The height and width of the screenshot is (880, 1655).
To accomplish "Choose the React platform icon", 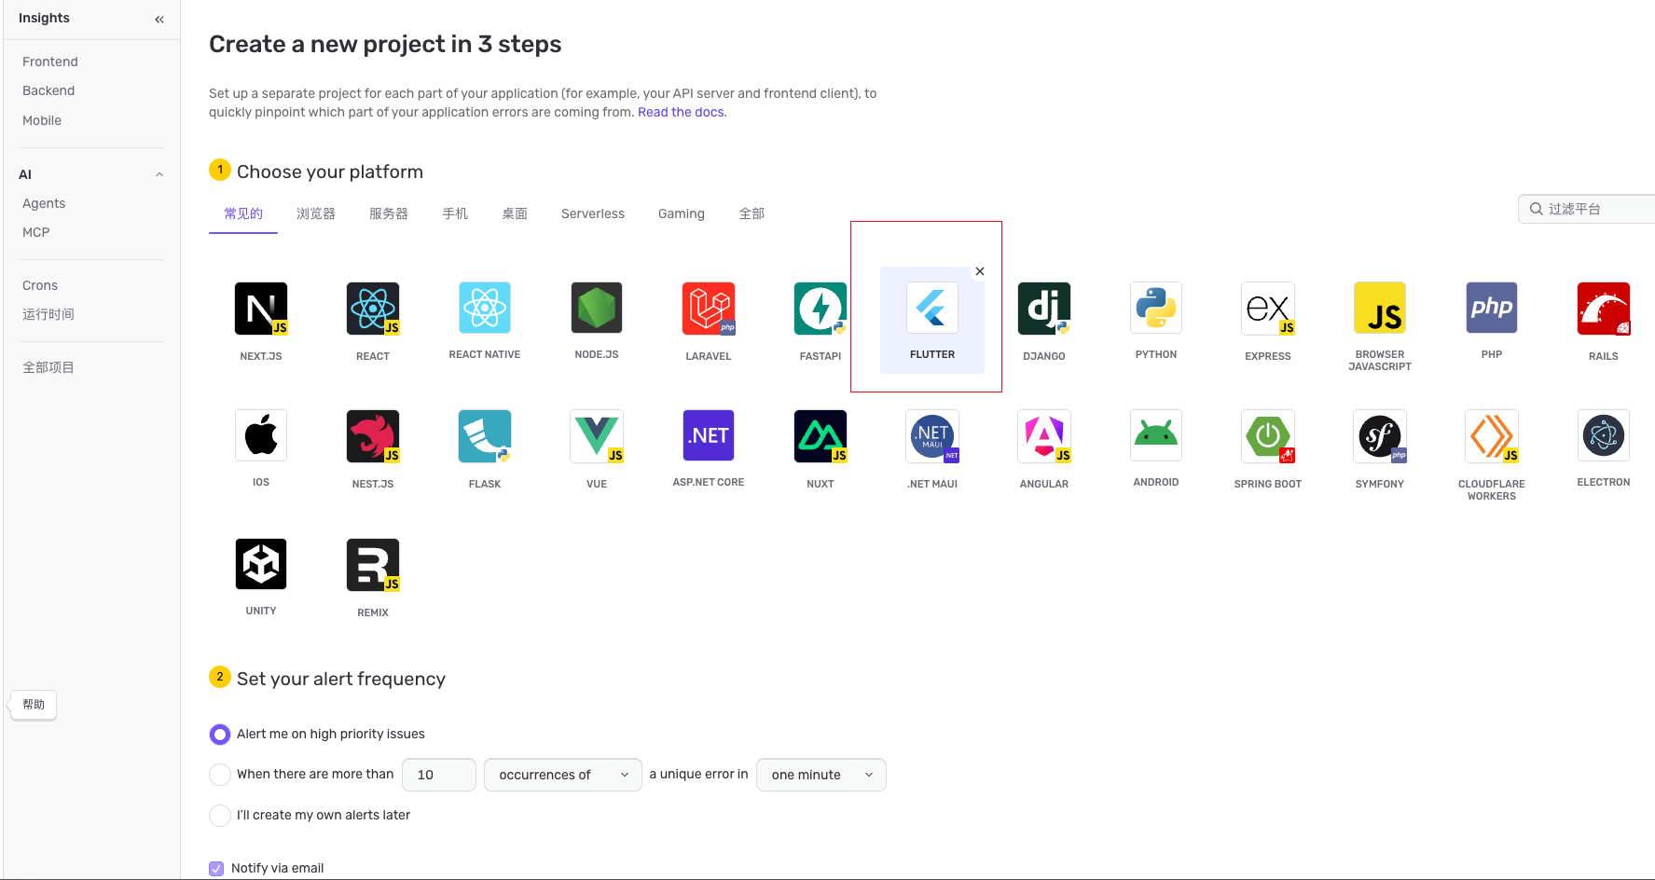I will (x=373, y=309).
